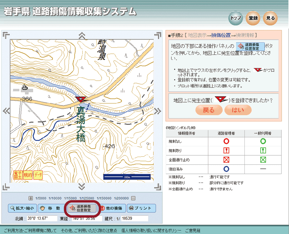Click the 情報提供者 legend column header
This screenshot has width=289, height=234.
[187, 133]
